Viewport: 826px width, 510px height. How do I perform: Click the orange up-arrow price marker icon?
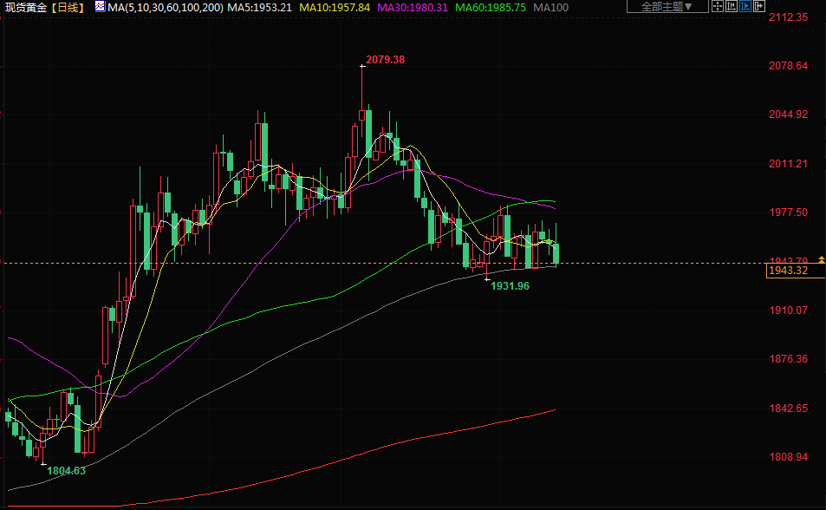coord(821,261)
